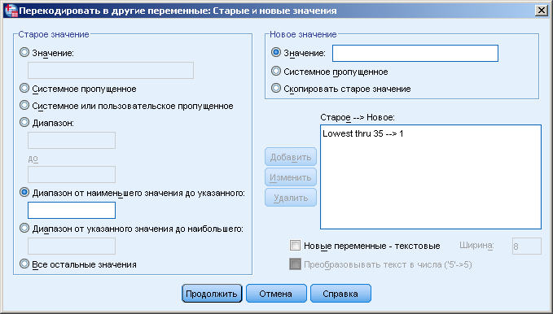Click the 'Продолжить' button

point(212,293)
